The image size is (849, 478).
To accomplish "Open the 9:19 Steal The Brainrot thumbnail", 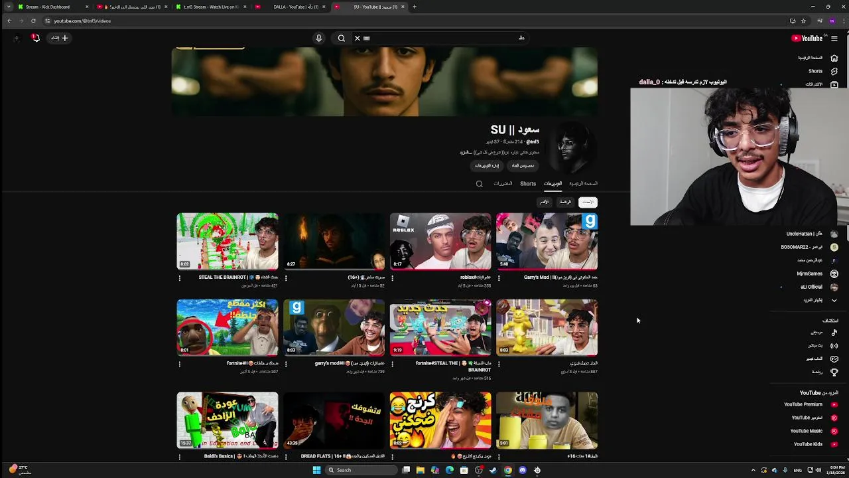I will 440,327.
